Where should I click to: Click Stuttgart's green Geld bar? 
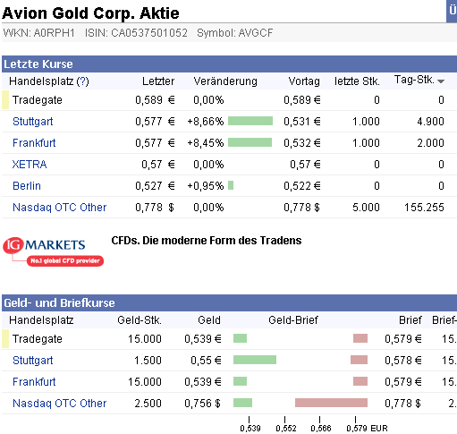(255, 360)
